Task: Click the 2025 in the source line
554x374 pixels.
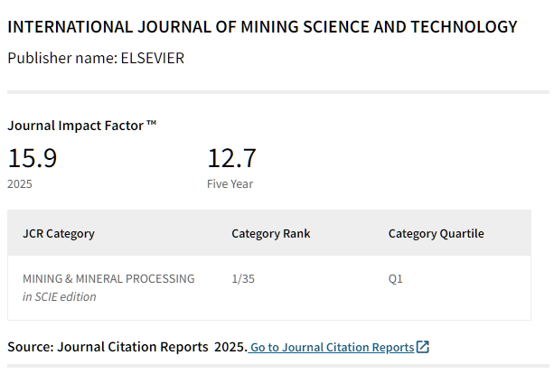Action: [230, 347]
